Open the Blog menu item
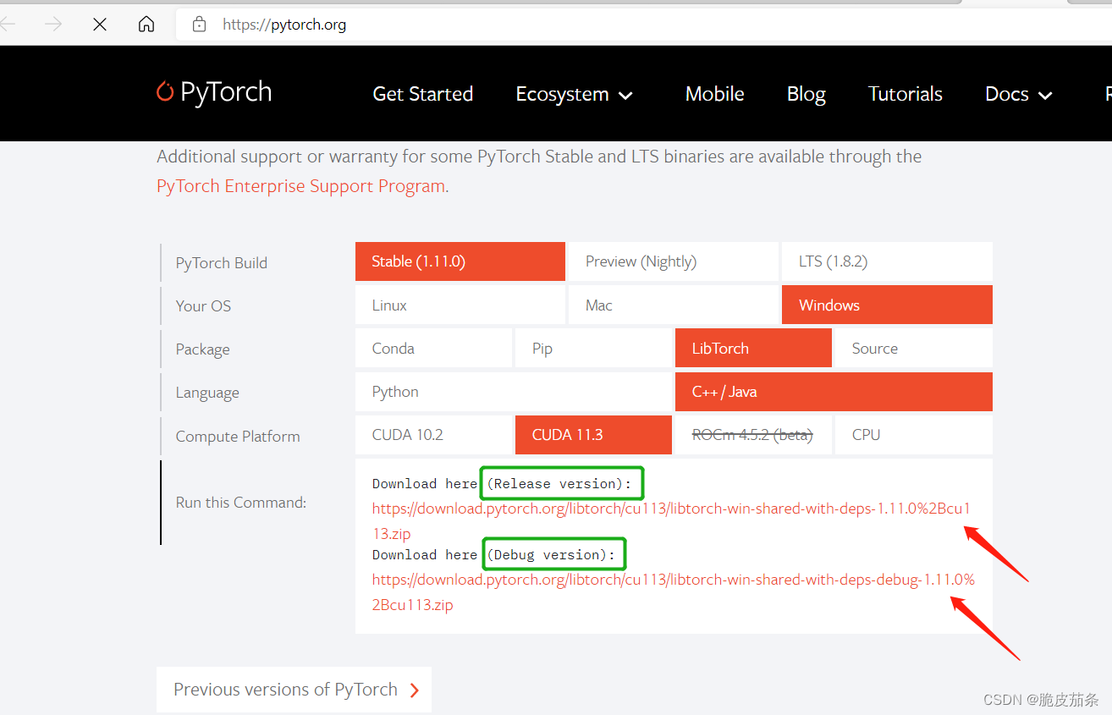Viewport: 1112px width, 715px height. [x=806, y=94]
